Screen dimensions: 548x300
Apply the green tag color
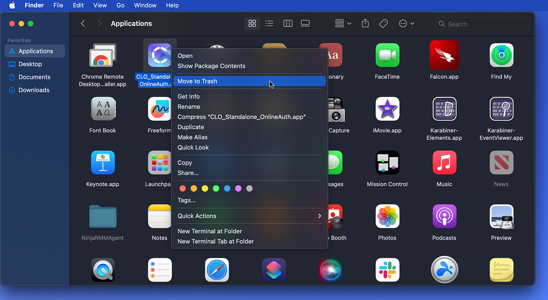point(216,188)
